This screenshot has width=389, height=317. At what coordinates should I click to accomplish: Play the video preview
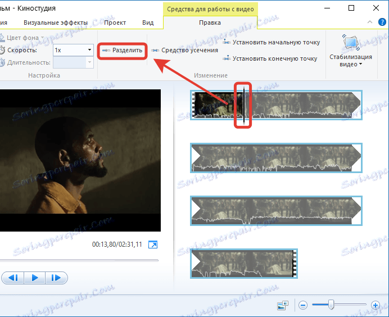pos(35,278)
